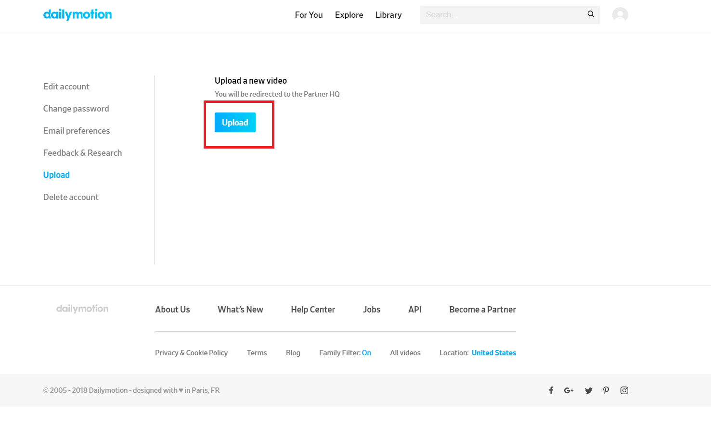Open Feedback & Research section
This screenshot has height=437, width=711.
(x=83, y=153)
